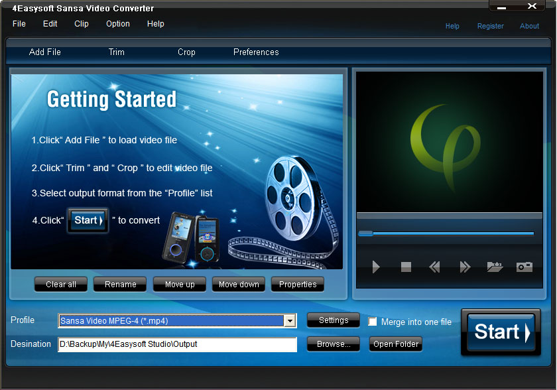Click the Destination path input field
Image resolution: width=557 pixels, height=390 pixels.
tap(177, 344)
